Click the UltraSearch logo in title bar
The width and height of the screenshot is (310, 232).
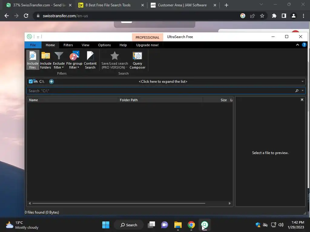[x=29, y=37]
